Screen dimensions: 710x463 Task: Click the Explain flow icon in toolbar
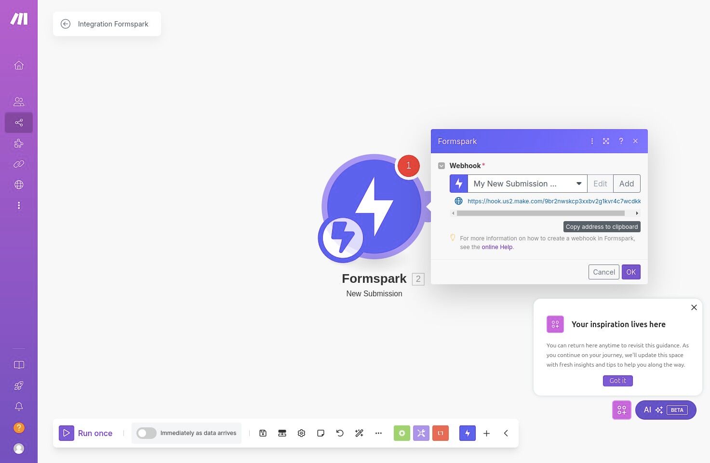pyautogui.click(x=282, y=433)
